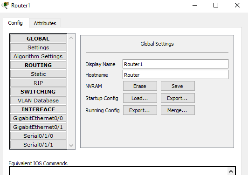Click the Router1 window title icon
The width and height of the screenshot is (248, 175).
[x=5, y=5]
